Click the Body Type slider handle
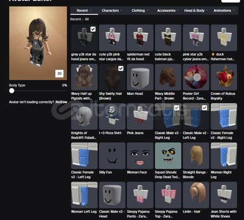244x220 pixels. point(12,91)
